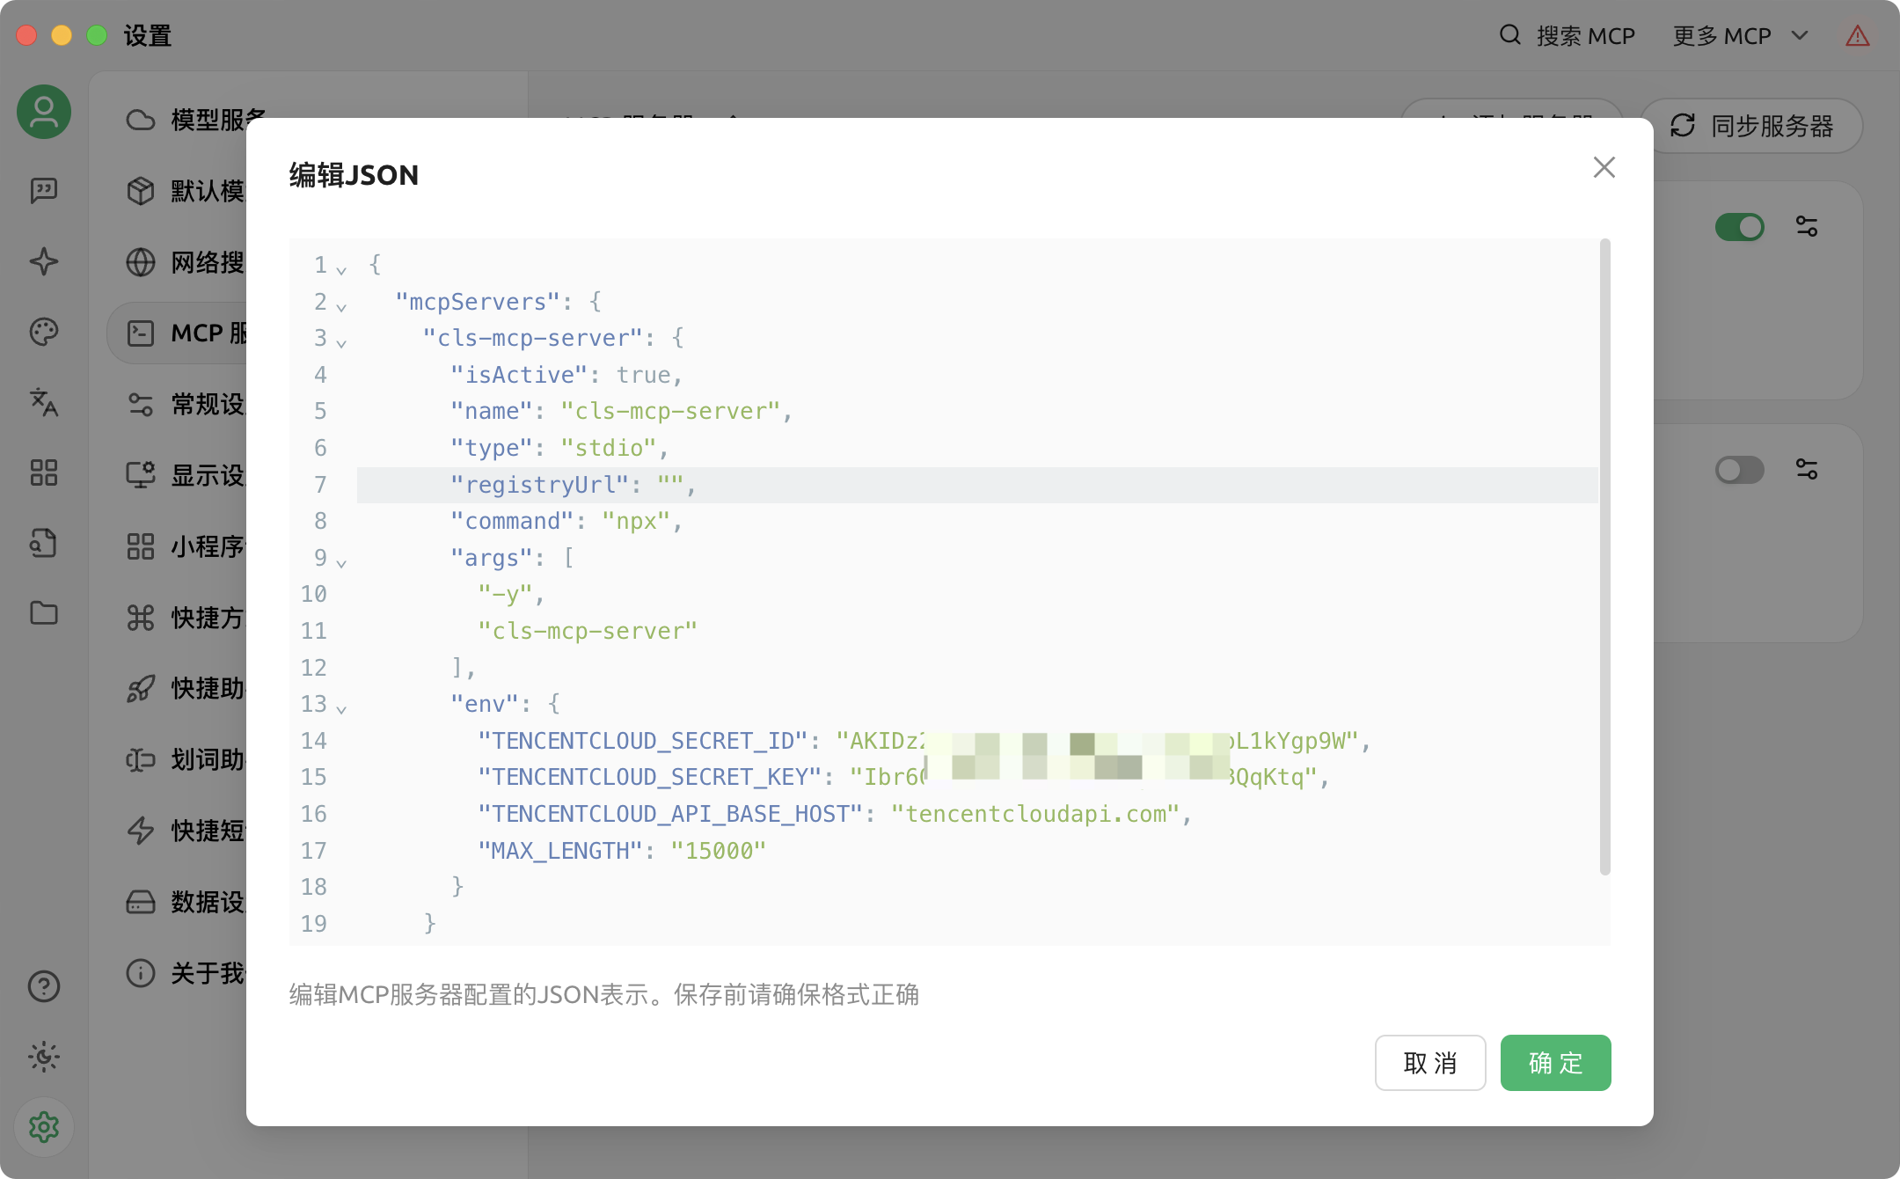This screenshot has height=1179, width=1900.
Task: Open the translate icon in sidebar
Action: pos(44,402)
